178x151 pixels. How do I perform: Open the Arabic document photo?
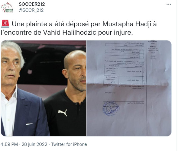[x=129, y=88]
